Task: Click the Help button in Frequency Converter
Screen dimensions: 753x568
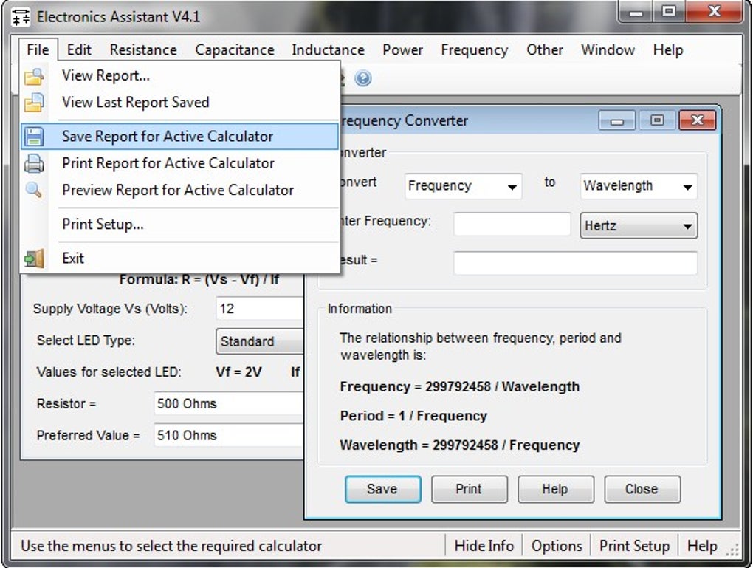Action: pyautogui.click(x=556, y=489)
